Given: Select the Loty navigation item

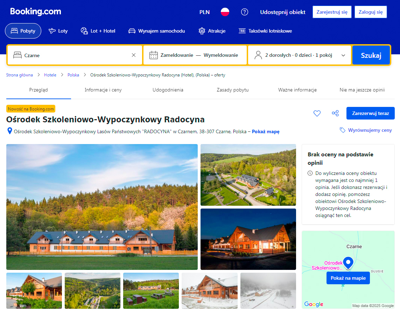Looking at the screenshot, I should tap(58, 31).
